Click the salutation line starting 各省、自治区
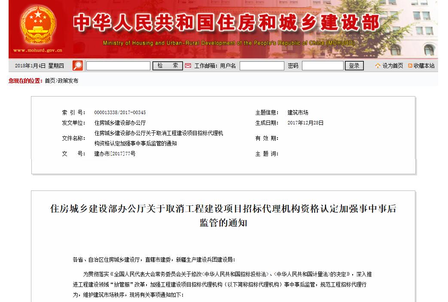The image size is (448, 302). 154,260
